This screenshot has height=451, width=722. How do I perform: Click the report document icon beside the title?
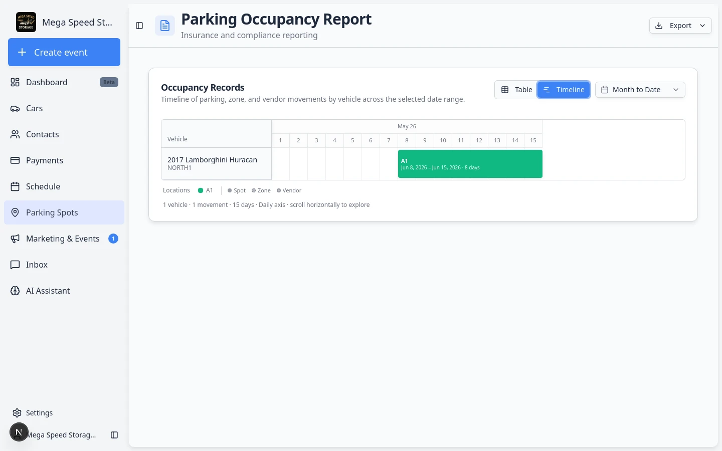[165, 26]
